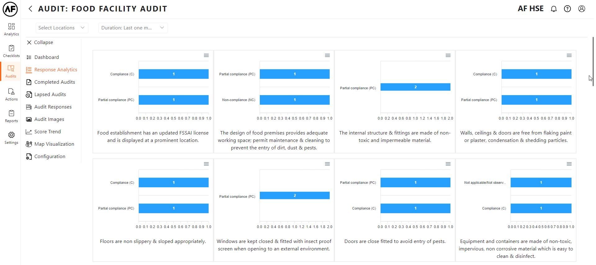Viewport: 596px width, 265px height.
Task: Open Reports in the left sidebar
Action: click(11, 116)
